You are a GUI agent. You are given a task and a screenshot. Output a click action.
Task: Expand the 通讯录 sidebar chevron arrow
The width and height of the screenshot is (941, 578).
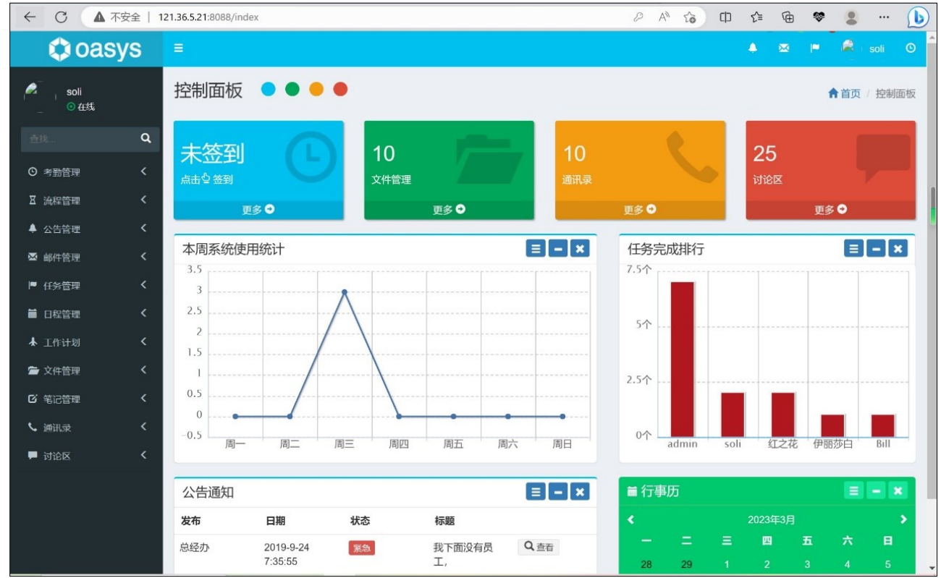143,427
